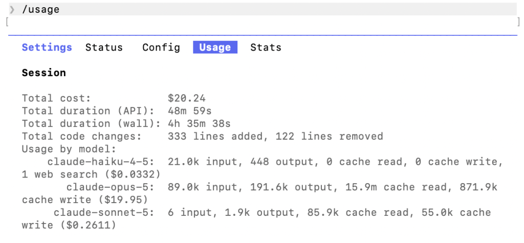Click the 4h 35m 38s wall duration
Viewport: 524px width, 243px height.
(x=199, y=124)
